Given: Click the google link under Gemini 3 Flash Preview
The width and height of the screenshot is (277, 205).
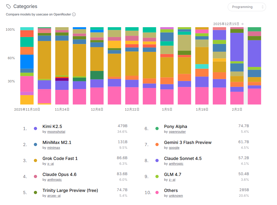Looking at the screenshot, I should 174,148.
